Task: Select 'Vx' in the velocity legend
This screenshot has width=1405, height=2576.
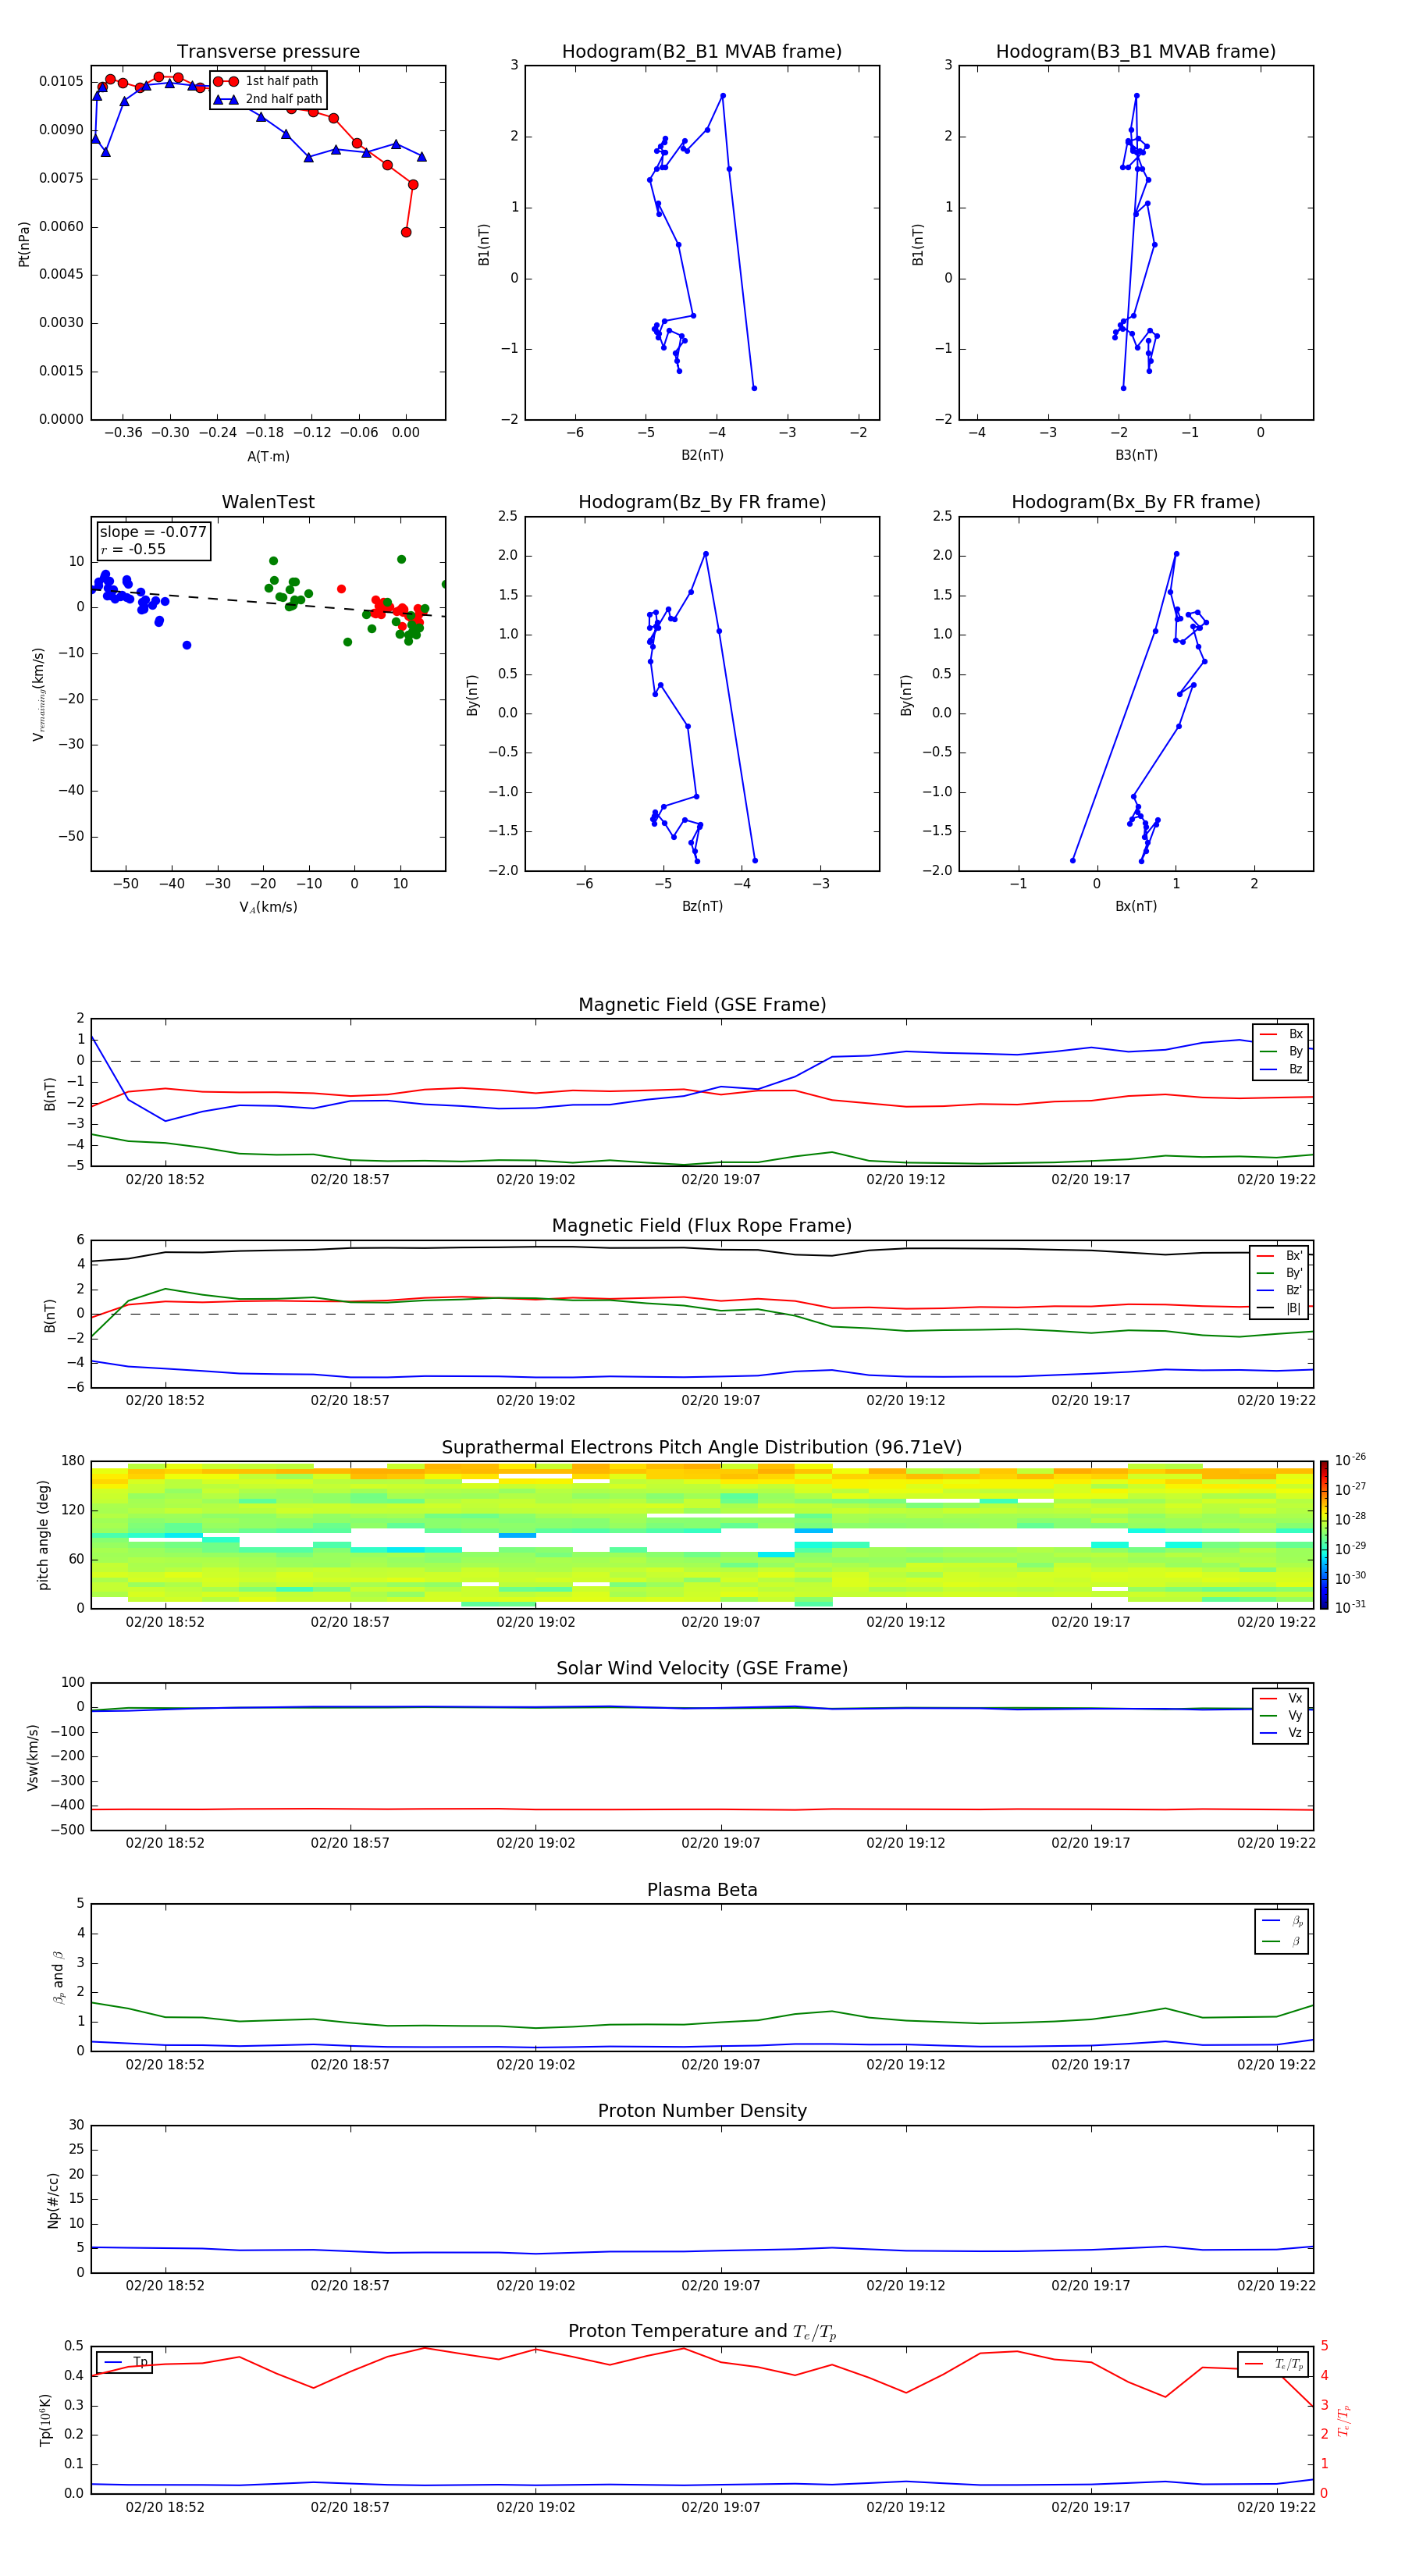Action: point(1281,1698)
